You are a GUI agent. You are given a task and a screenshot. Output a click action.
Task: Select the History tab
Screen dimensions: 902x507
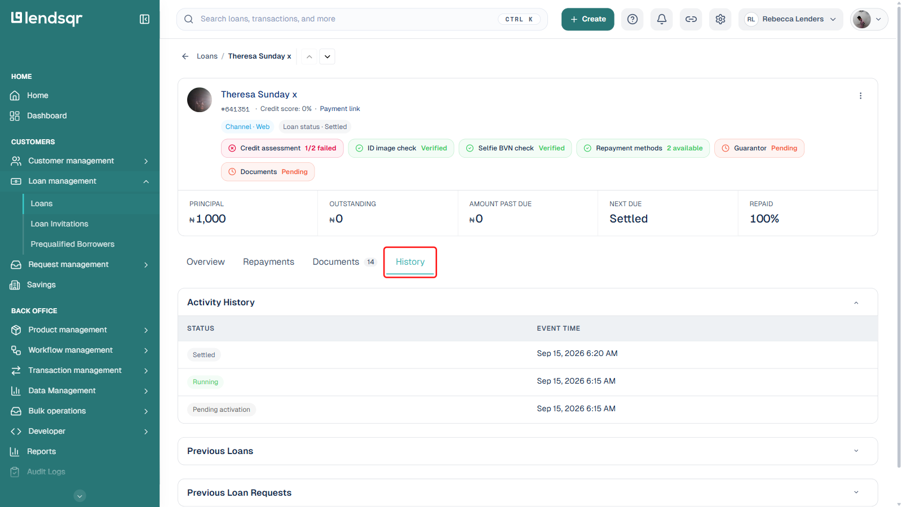coord(410,262)
